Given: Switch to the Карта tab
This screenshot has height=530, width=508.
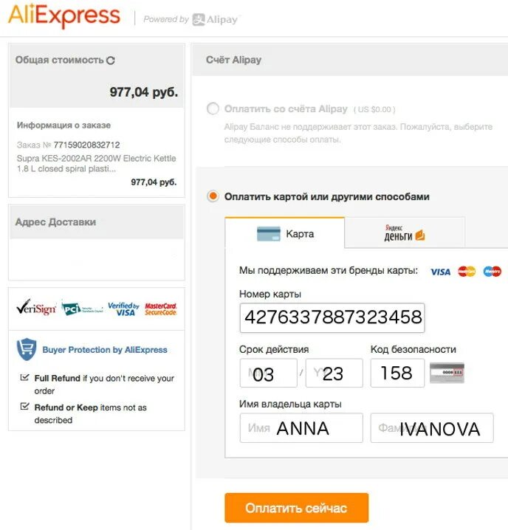Looking at the screenshot, I should pos(285,233).
